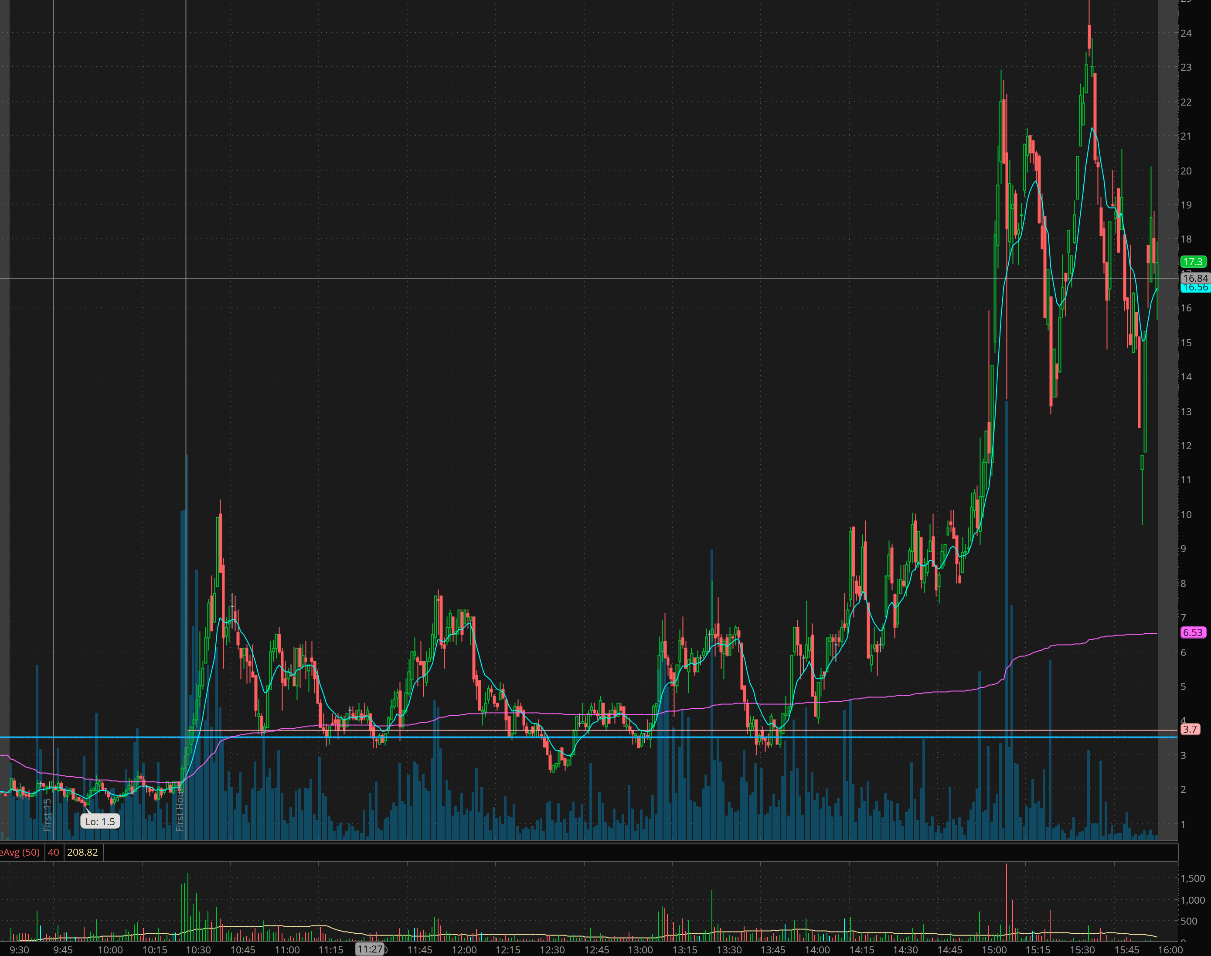Click the 1,500 label on volume axis

(1193, 878)
